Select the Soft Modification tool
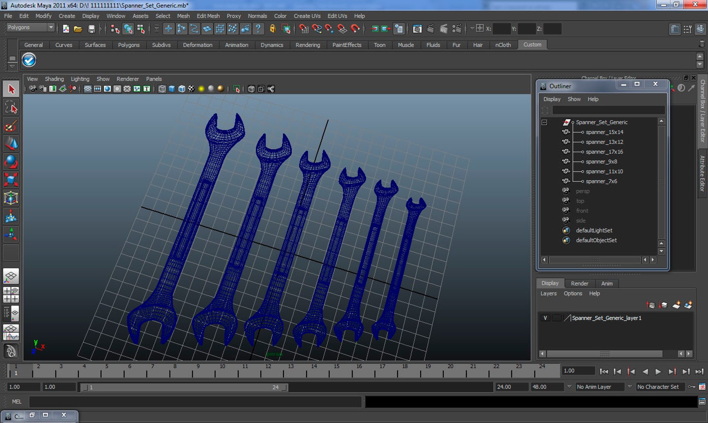Screen dimensions: 708x423 pos(11,216)
